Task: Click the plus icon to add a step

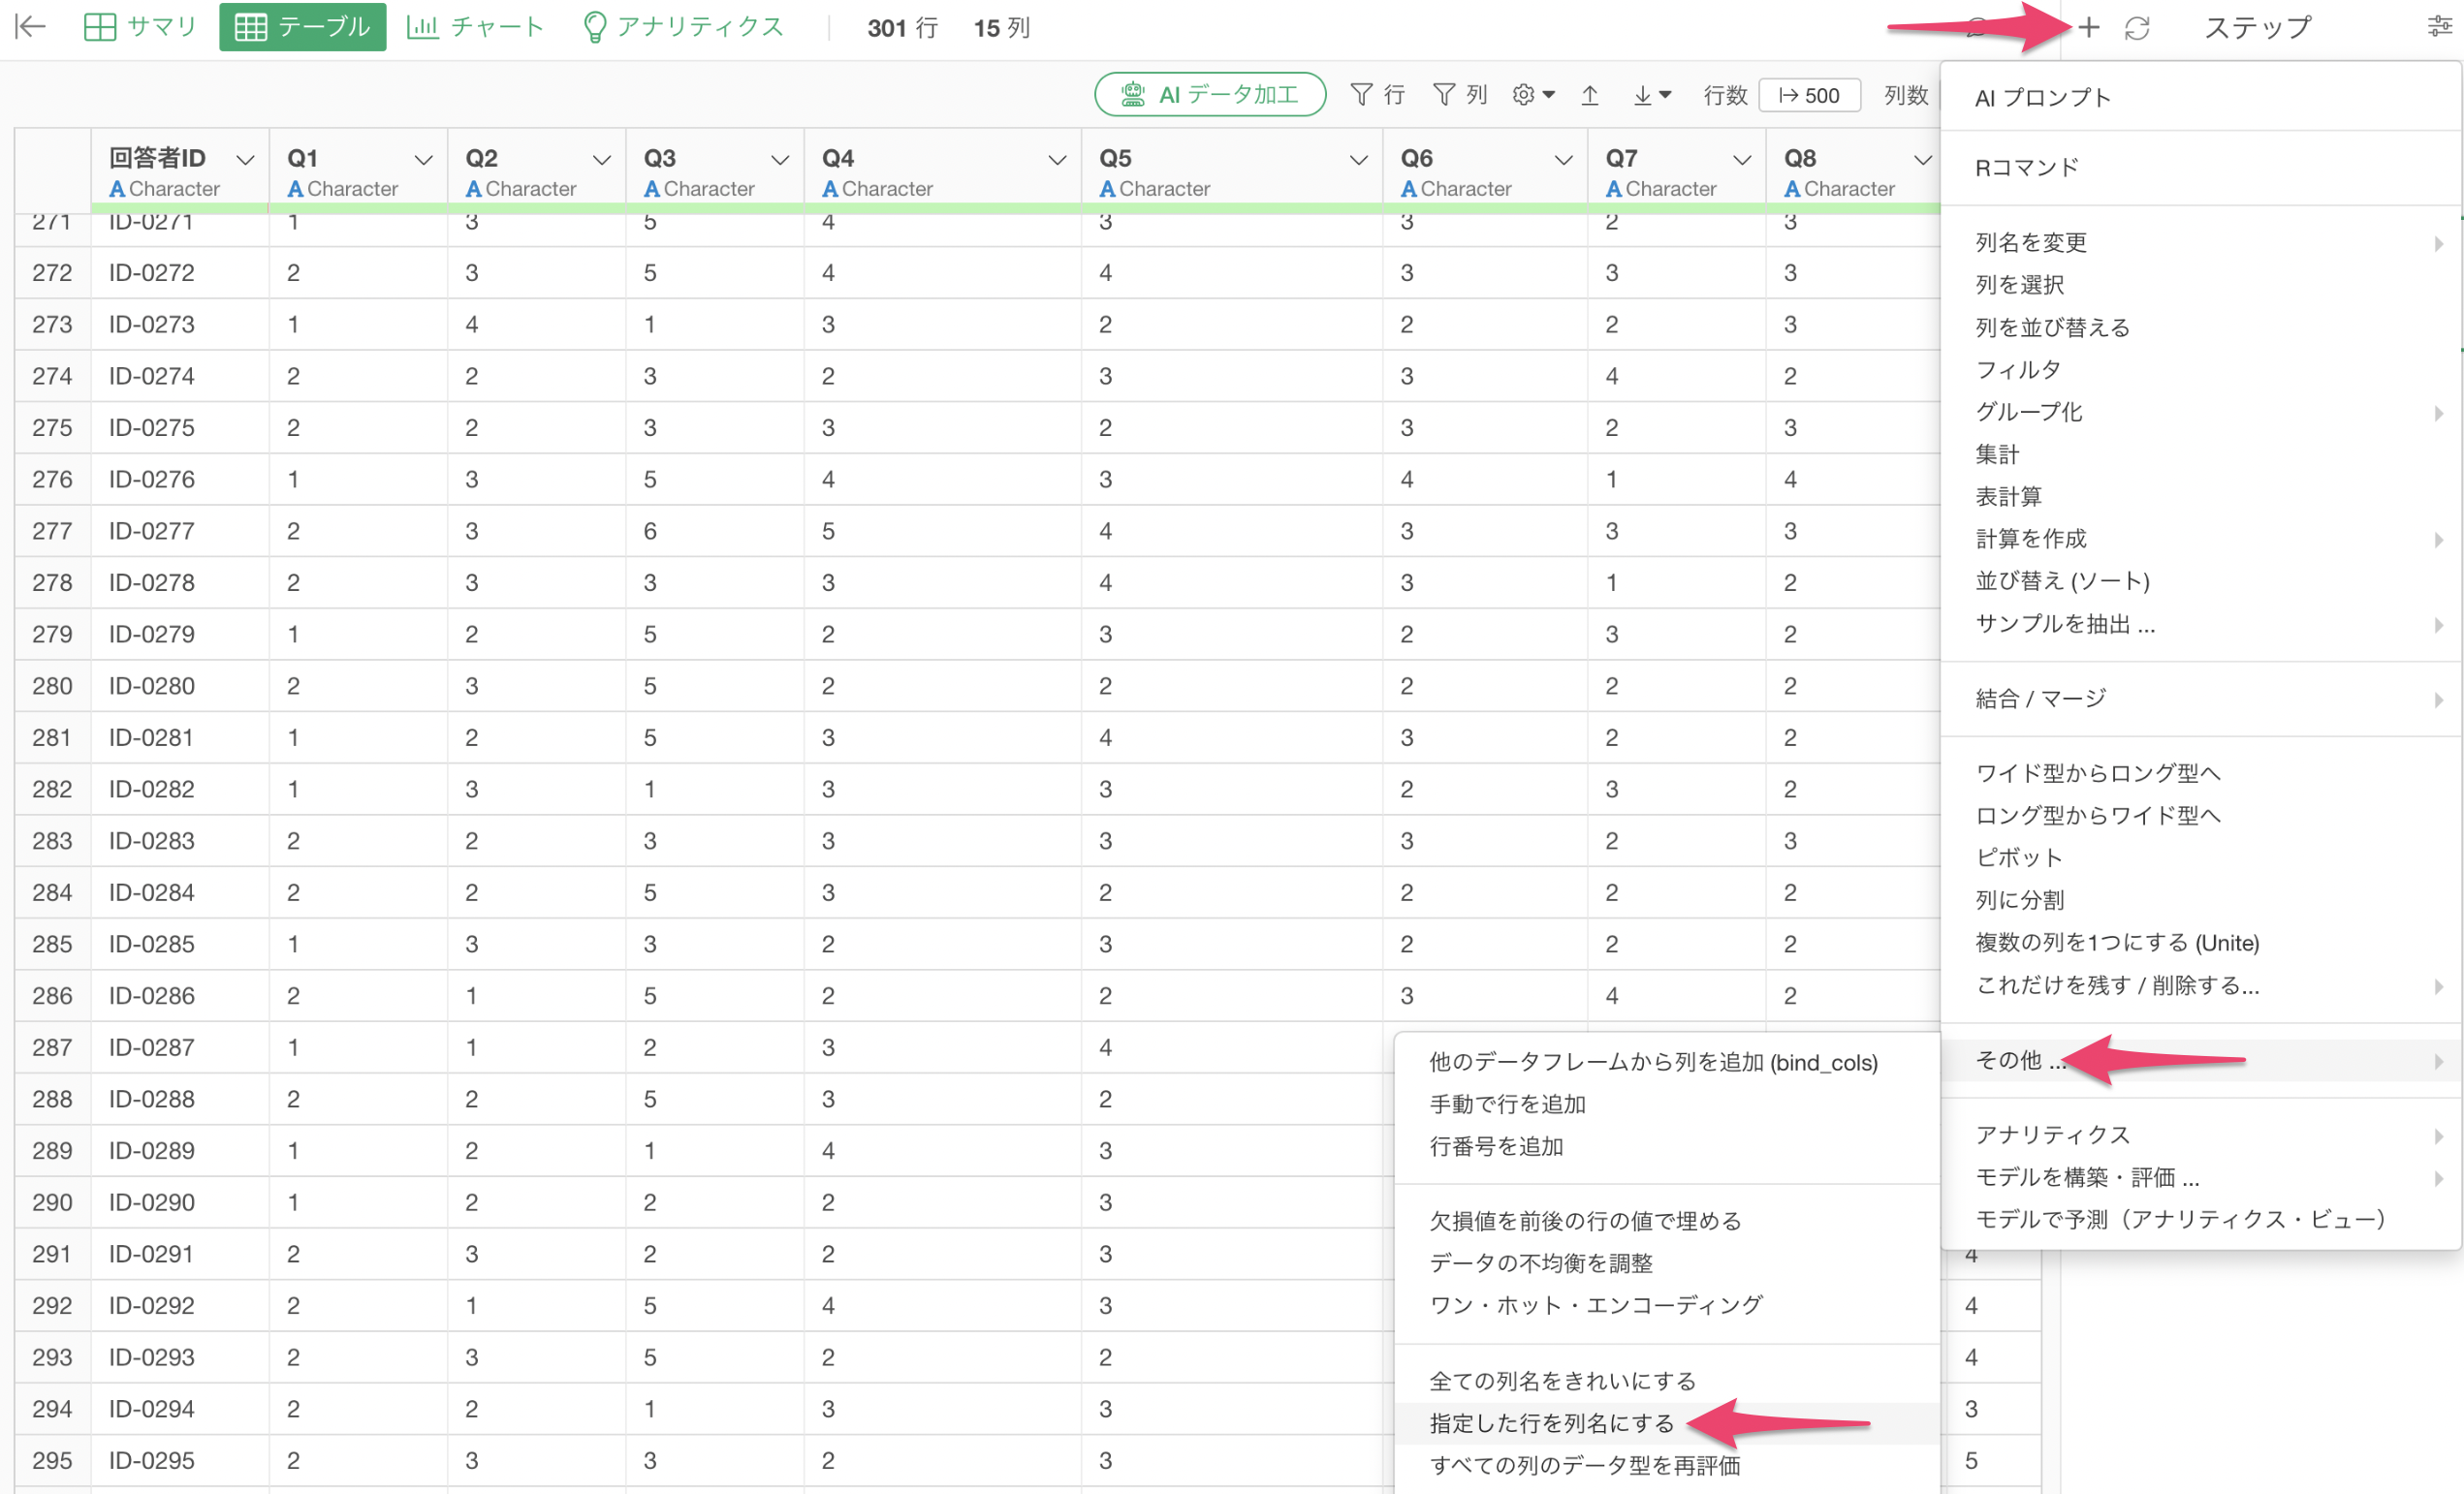Action: 2088,28
